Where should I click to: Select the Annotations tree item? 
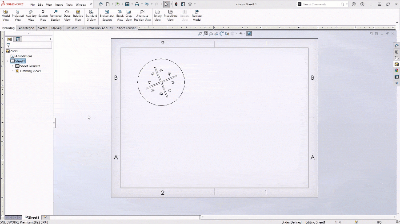point(24,56)
